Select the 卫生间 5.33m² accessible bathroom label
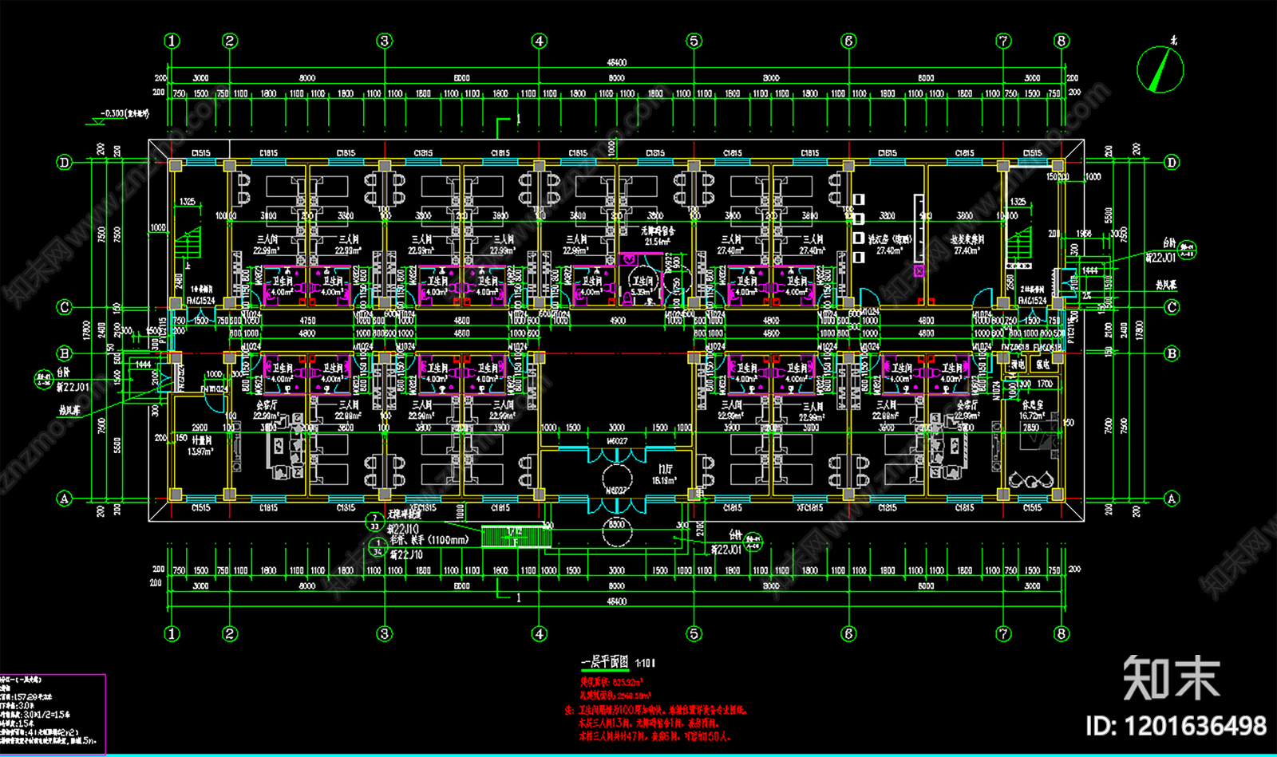The width and height of the screenshot is (1277, 757). (x=642, y=286)
